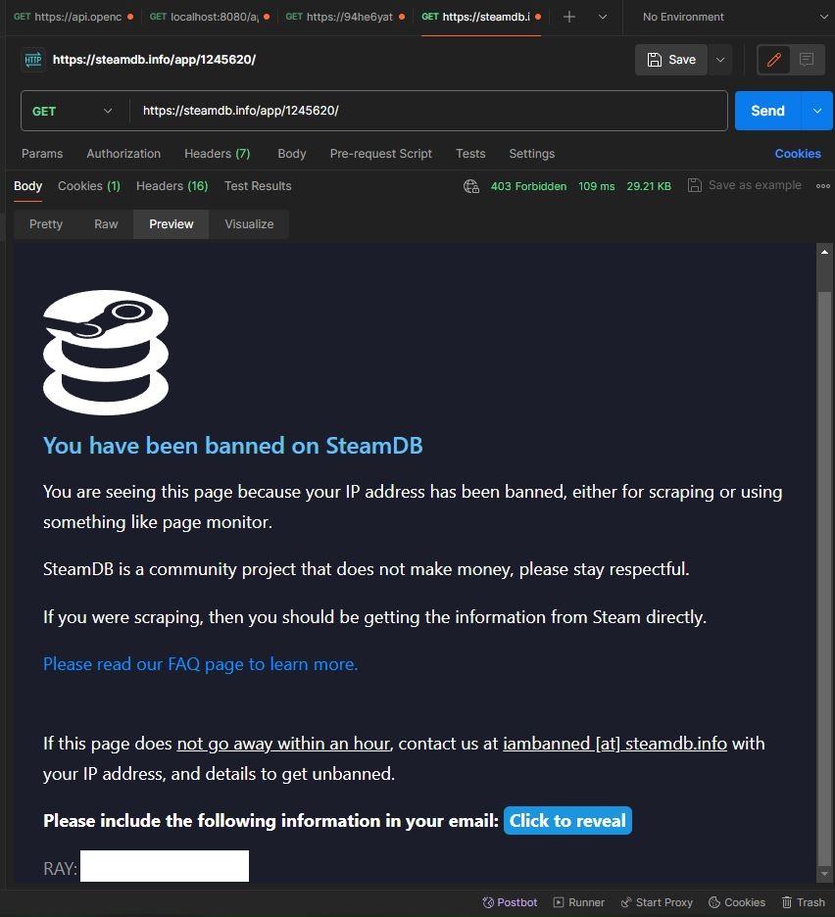Screen dimensions: 835x917
Task: Click the network globe lock icon
Action: 471,186
